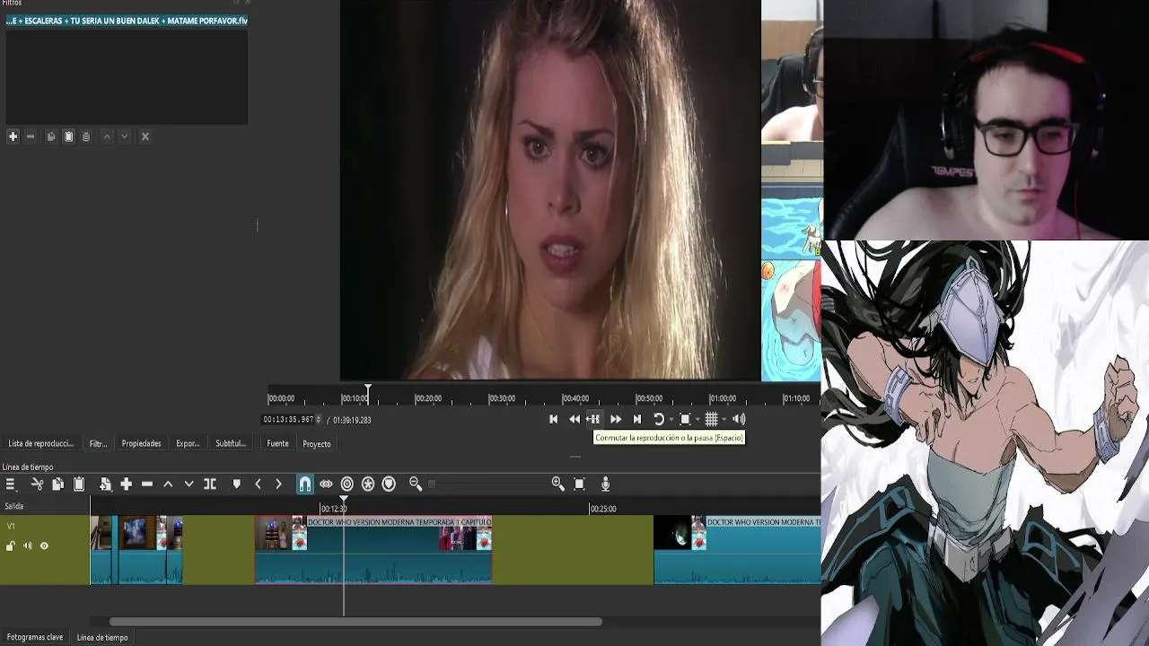Skip to the end of the video
Viewport: 1149px width, 646px height.
pos(637,419)
